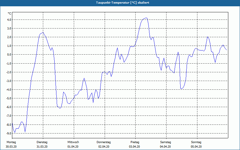
Task: Click the '0,0' y-axis label
Action: [9, 55]
